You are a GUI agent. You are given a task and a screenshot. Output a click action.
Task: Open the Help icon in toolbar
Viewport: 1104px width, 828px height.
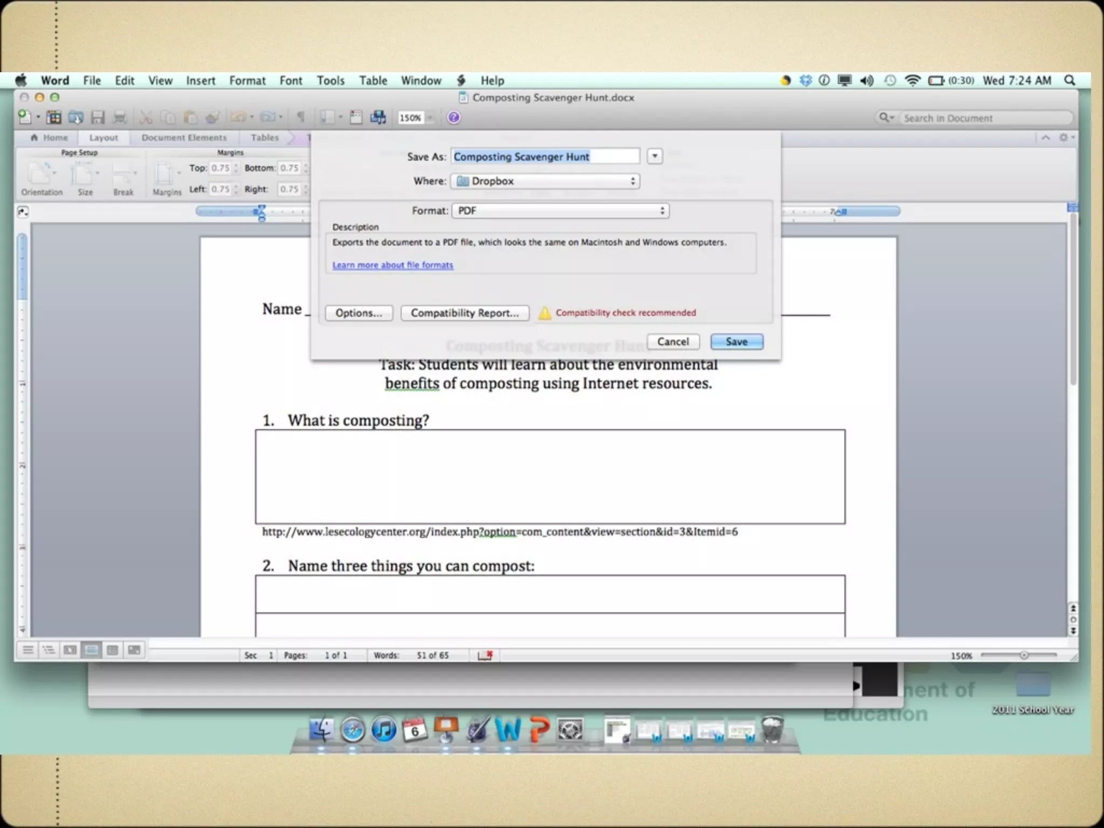coord(453,118)
